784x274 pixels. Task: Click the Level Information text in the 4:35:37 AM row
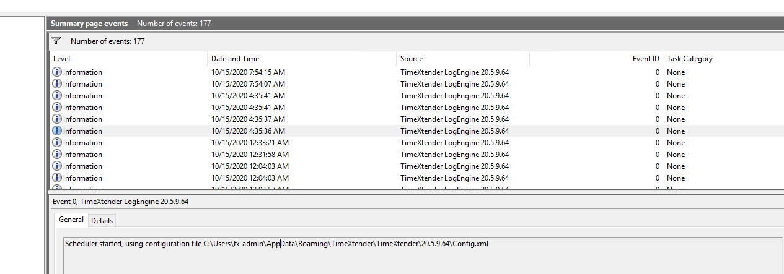coord(82,119)
